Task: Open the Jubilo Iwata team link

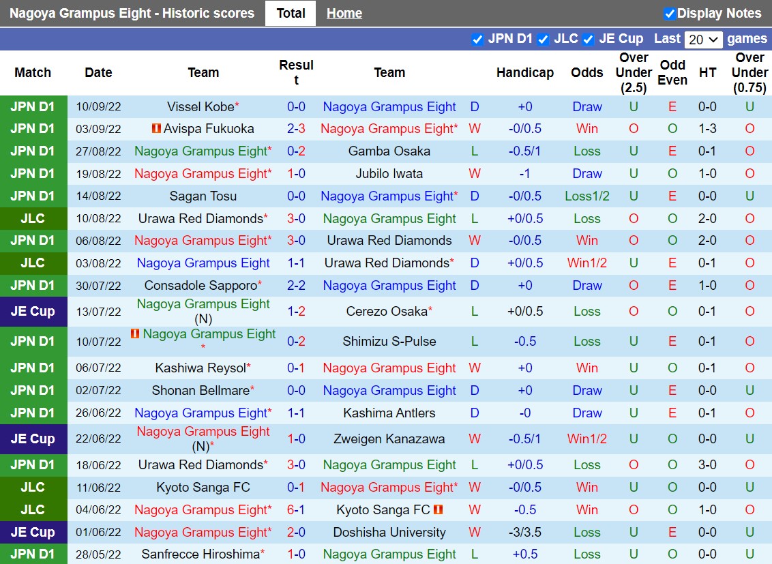Action: pos(389,173)
